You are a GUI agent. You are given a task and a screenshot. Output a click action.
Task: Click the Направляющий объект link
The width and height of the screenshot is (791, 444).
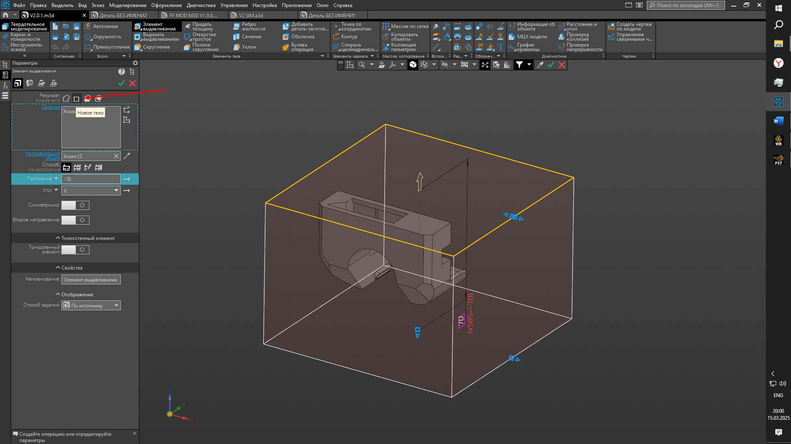[43, 156]
